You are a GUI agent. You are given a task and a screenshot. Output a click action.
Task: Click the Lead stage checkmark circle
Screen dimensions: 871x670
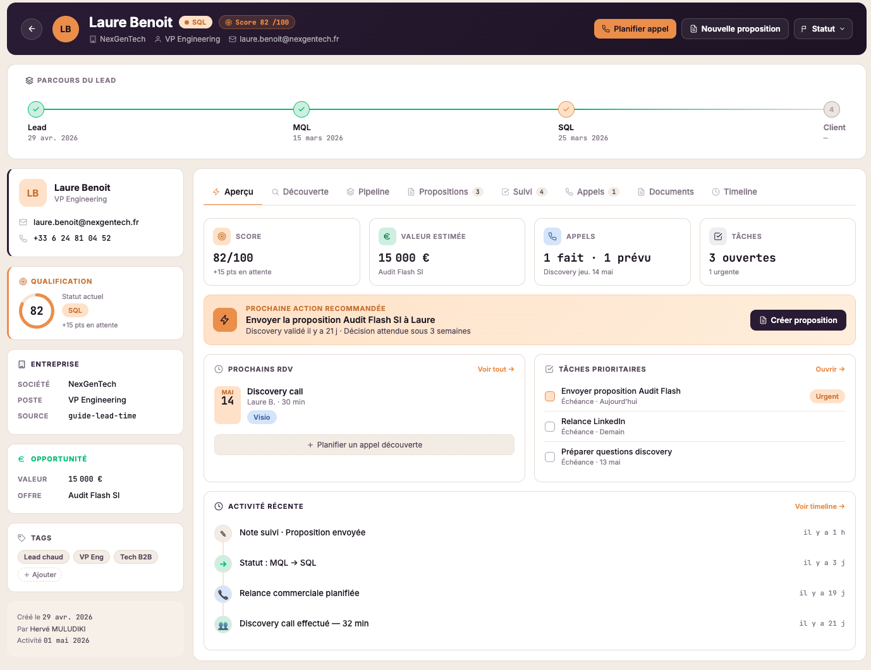36,109
